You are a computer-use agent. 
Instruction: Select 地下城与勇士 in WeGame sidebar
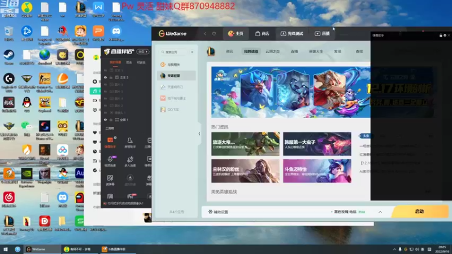point(176,98)
